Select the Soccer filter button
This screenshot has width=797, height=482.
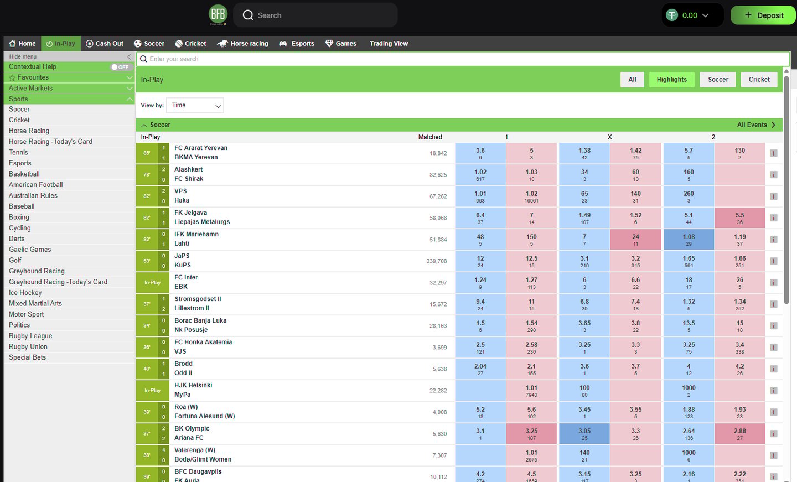718,80
